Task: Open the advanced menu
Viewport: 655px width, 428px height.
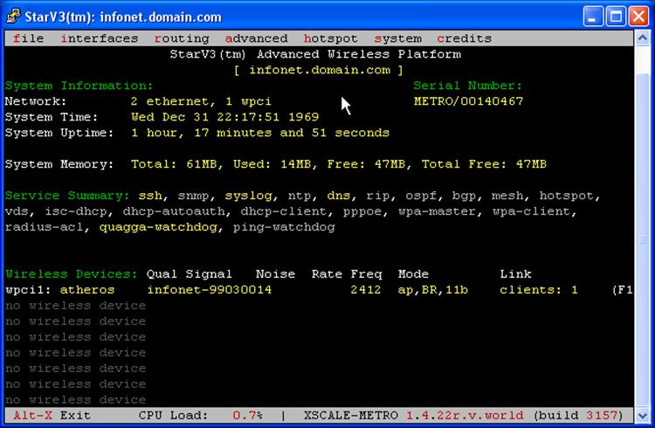Action: click(257, 38)
